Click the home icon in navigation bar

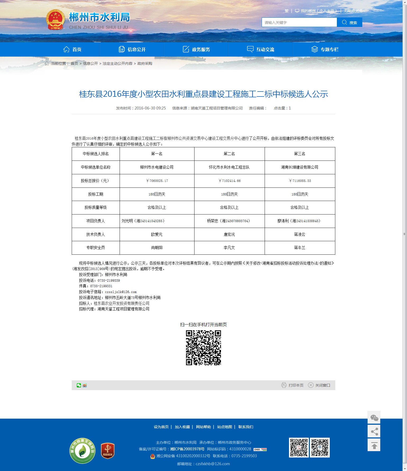(66, 49)
